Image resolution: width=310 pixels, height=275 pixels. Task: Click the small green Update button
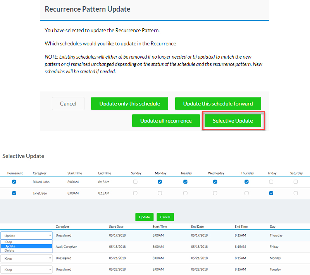click(145, 217)
